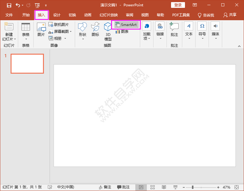244x191 pixels.
Task: Open the 表格 table insert dropdown
Action: coord(26,31)
